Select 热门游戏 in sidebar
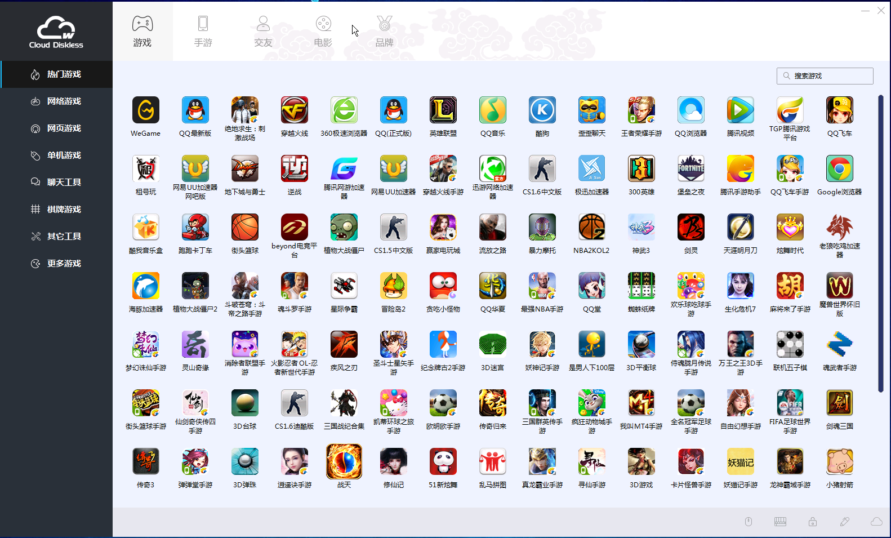Image resolution: width=891 pixels, height=538 pixels. (x=56, y=74)
